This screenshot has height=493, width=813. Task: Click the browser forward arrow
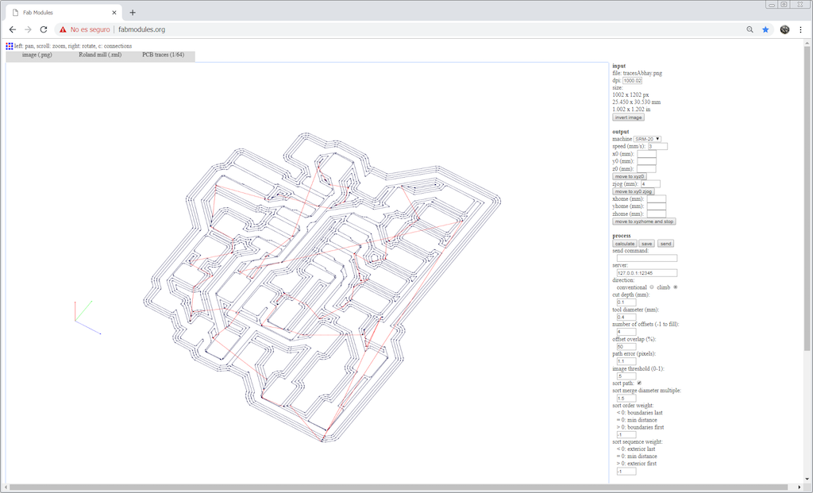[x=28, y=29]
